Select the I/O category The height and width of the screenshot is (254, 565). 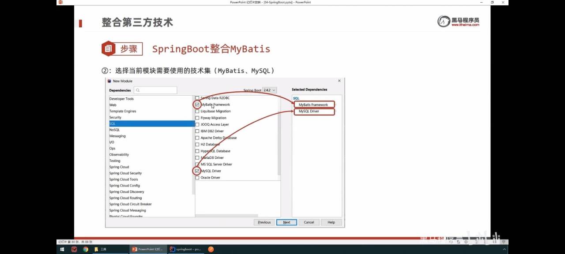pyautogui.click(x=112, y=142)
